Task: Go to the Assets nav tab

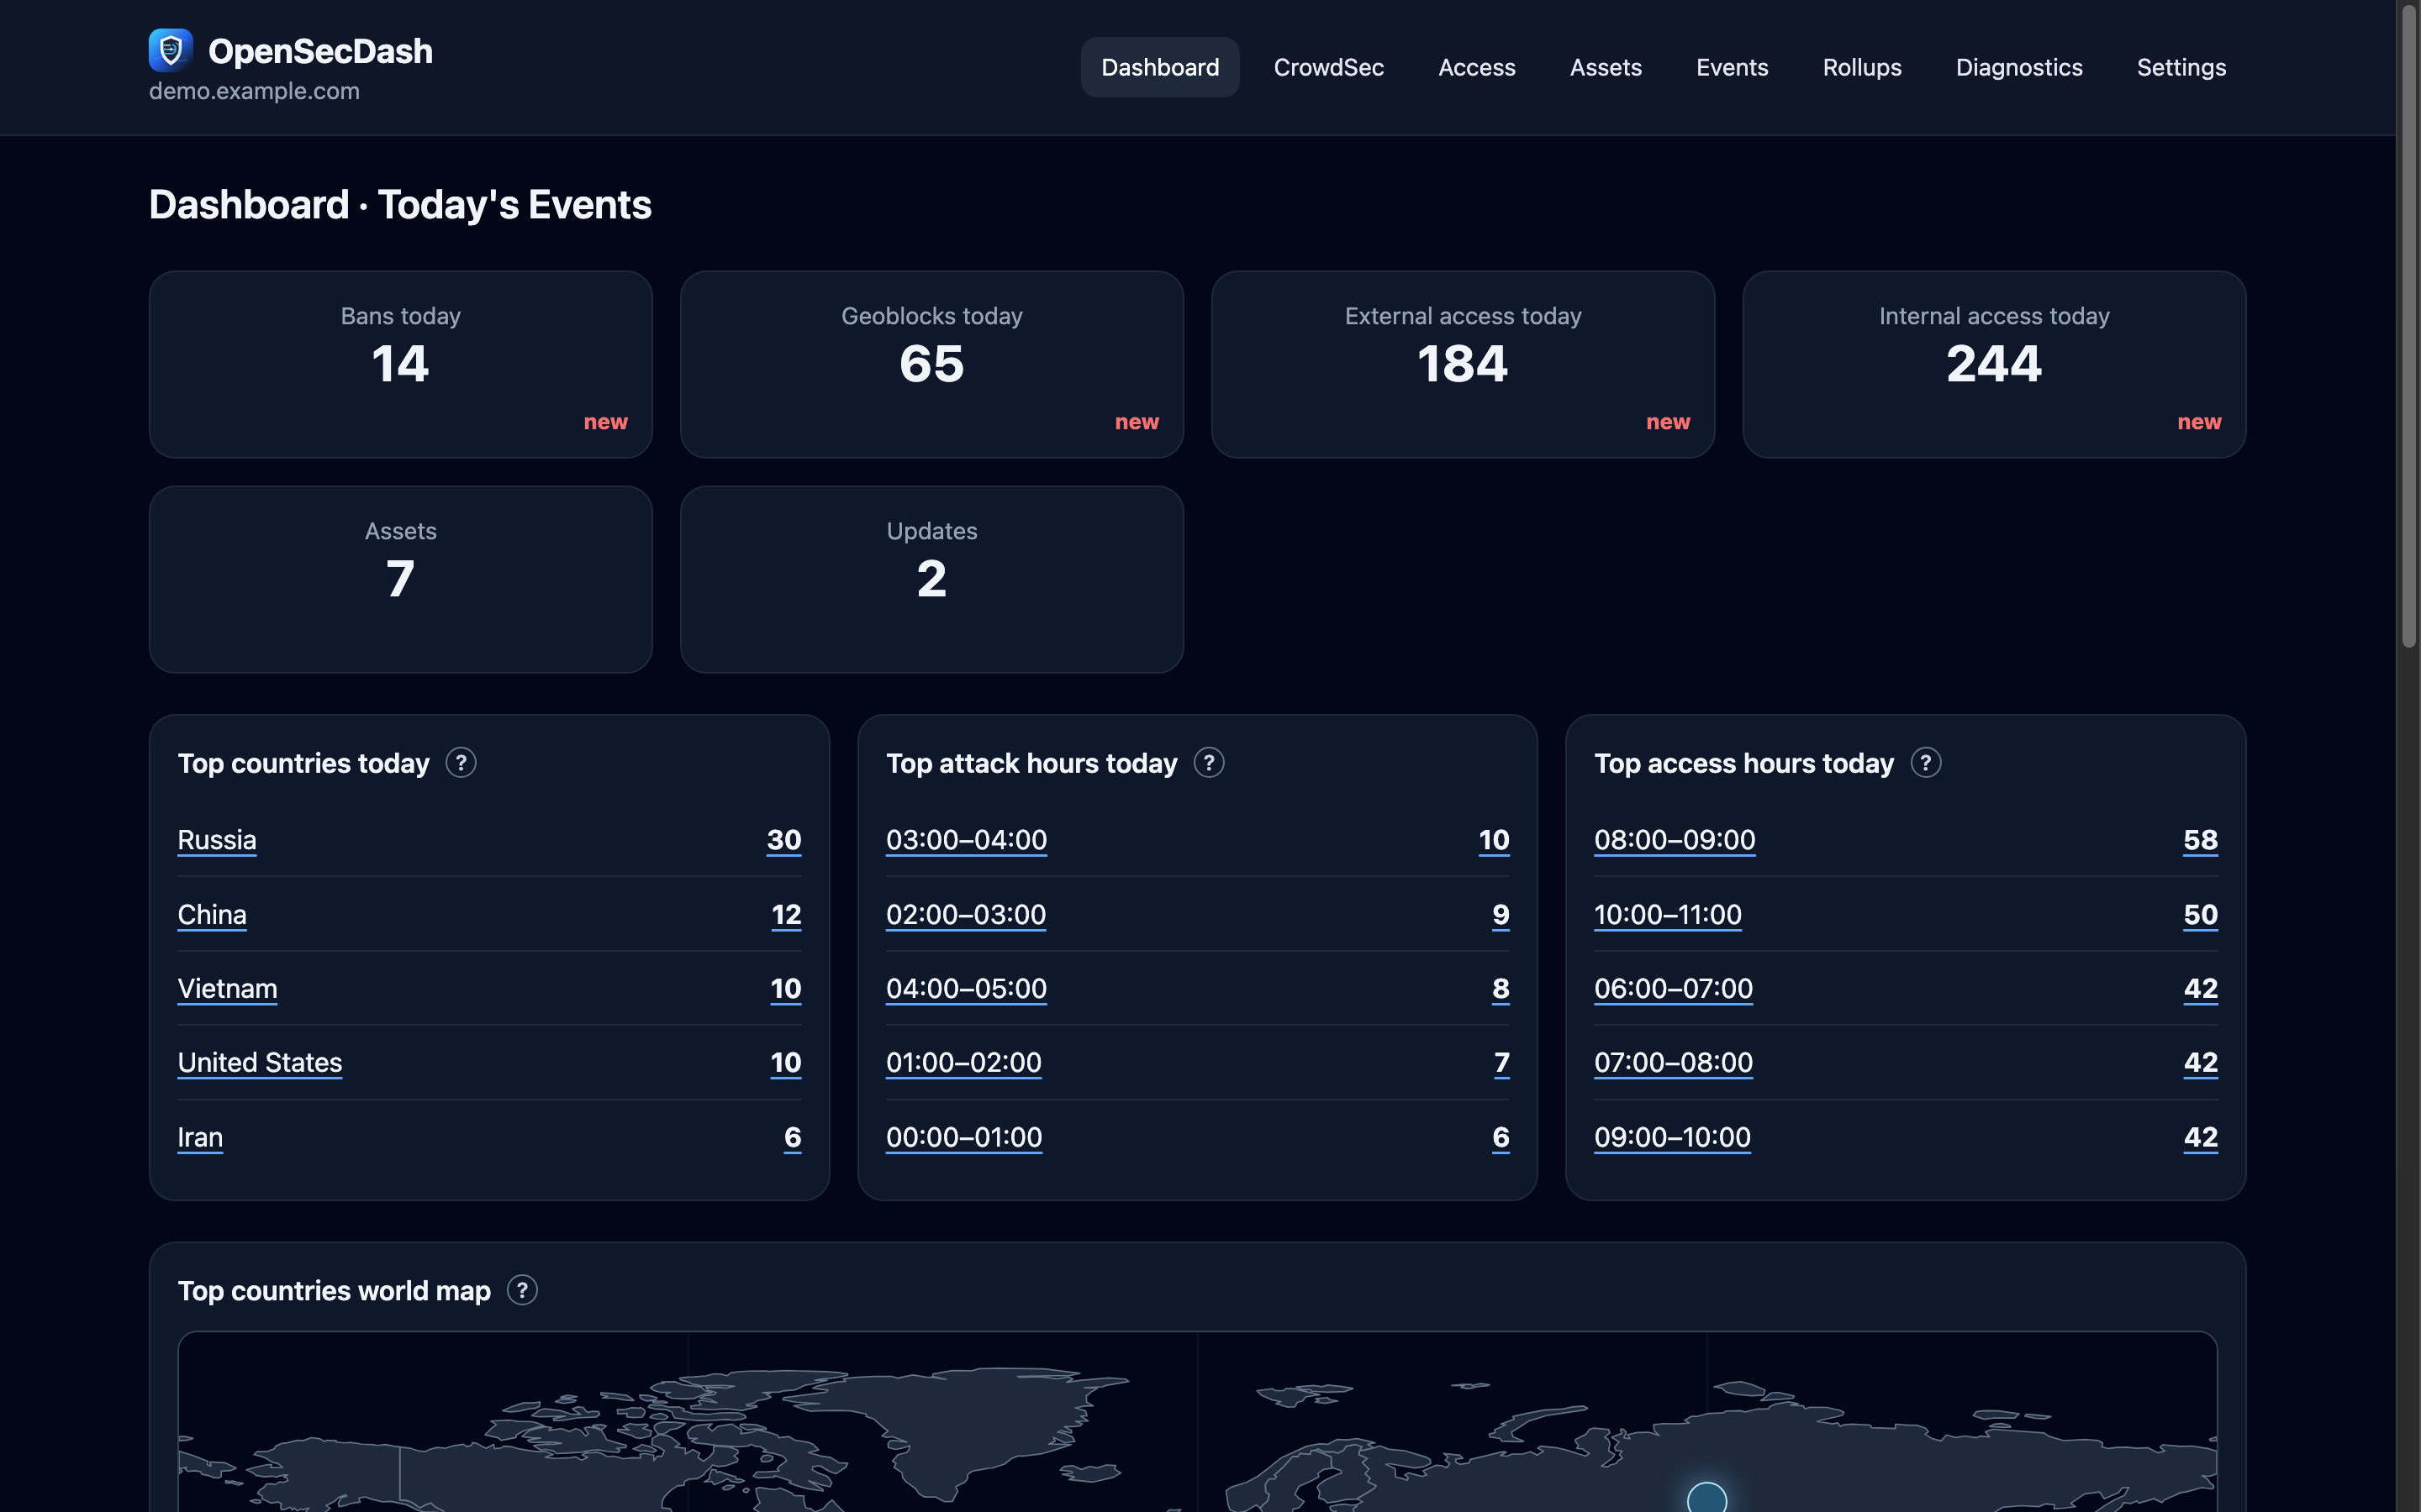Action: pos(1606,67)
